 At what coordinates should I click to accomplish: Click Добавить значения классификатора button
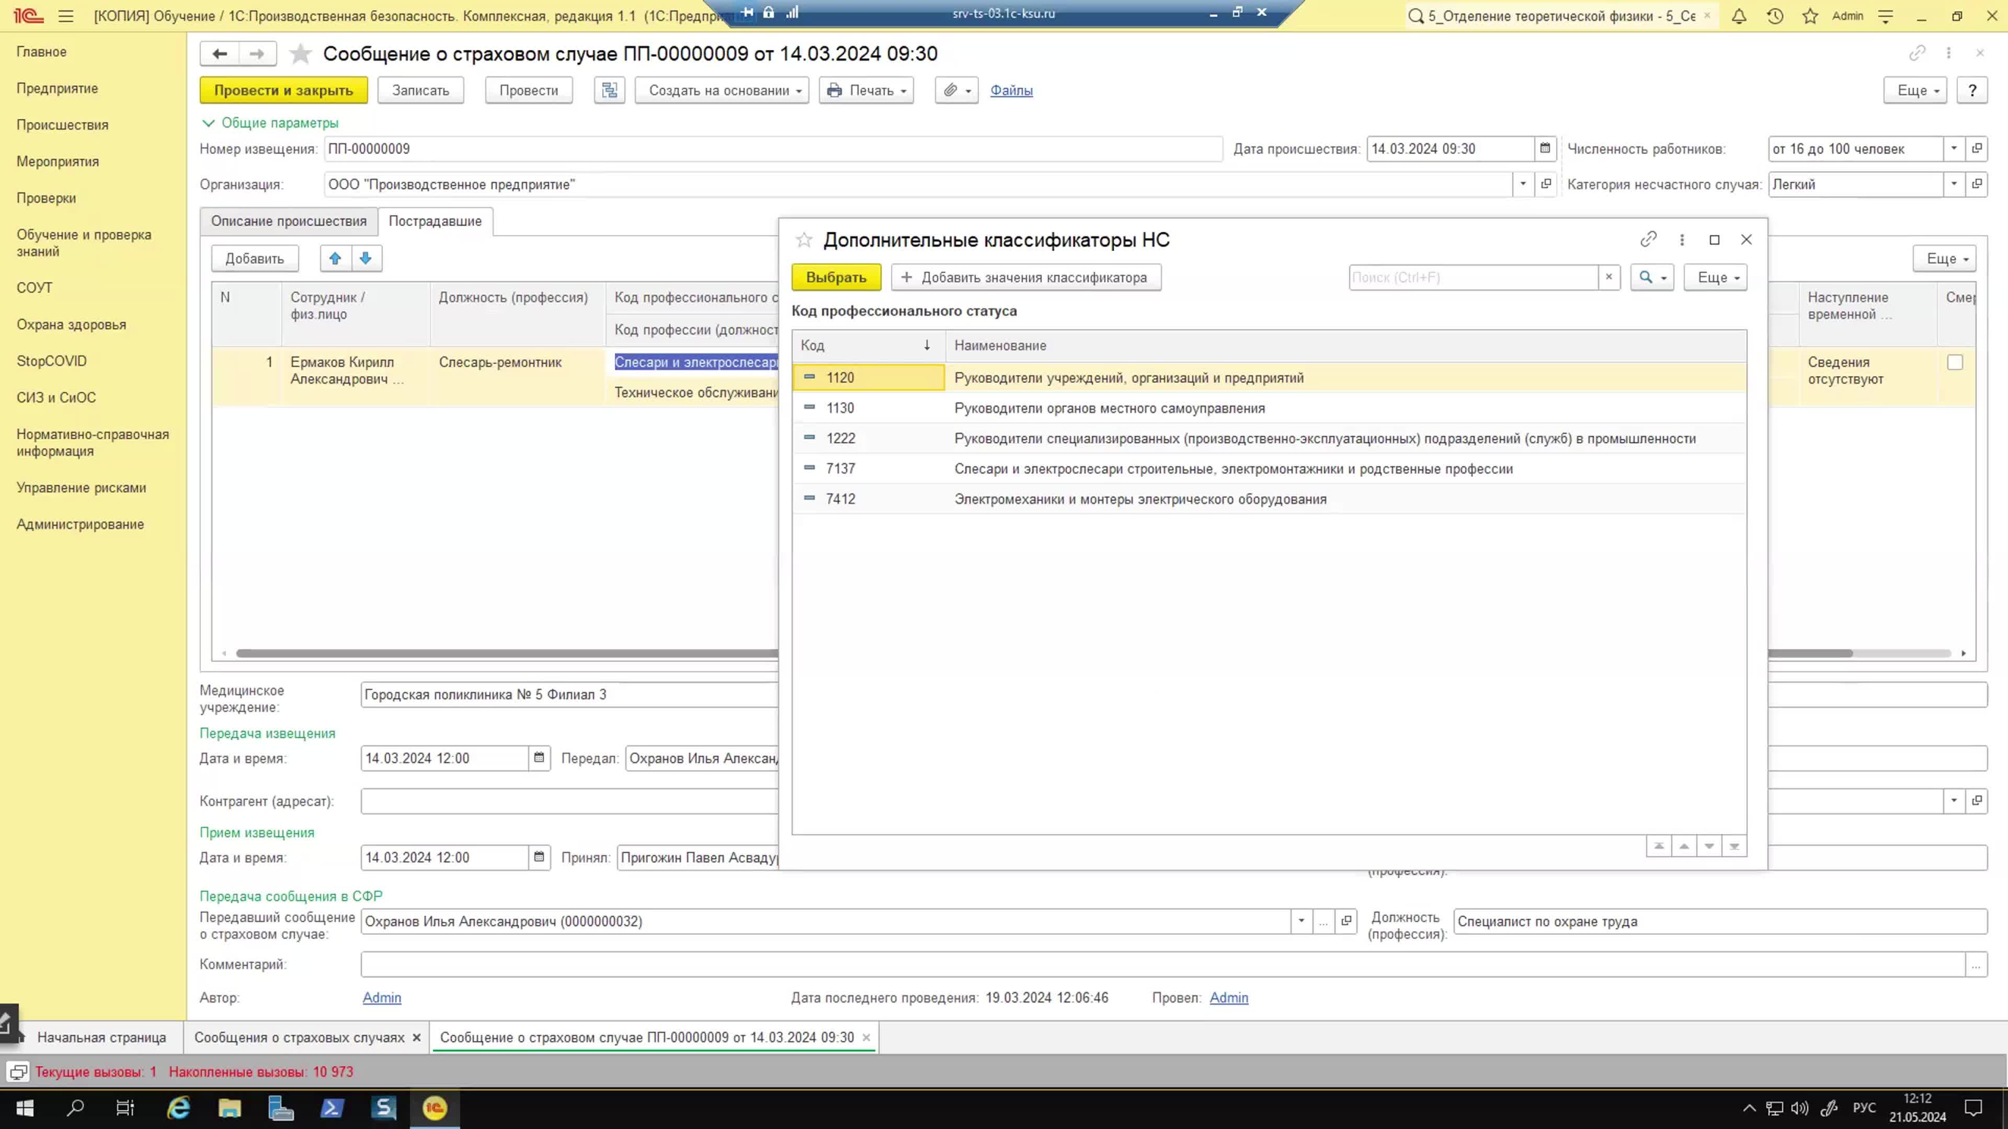[1026, 278]
